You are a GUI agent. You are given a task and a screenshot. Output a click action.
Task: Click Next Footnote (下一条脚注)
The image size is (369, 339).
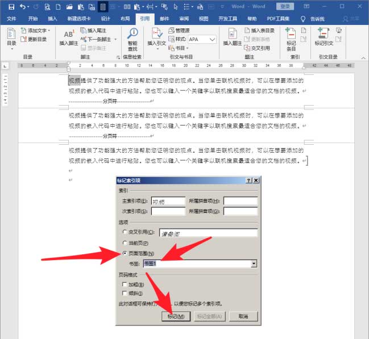click(96, 39)
